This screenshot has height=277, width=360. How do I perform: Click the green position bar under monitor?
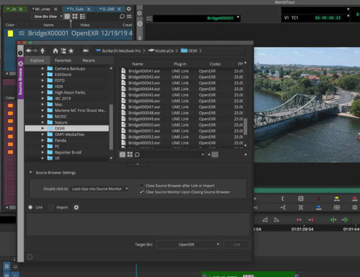pos(307,190)
